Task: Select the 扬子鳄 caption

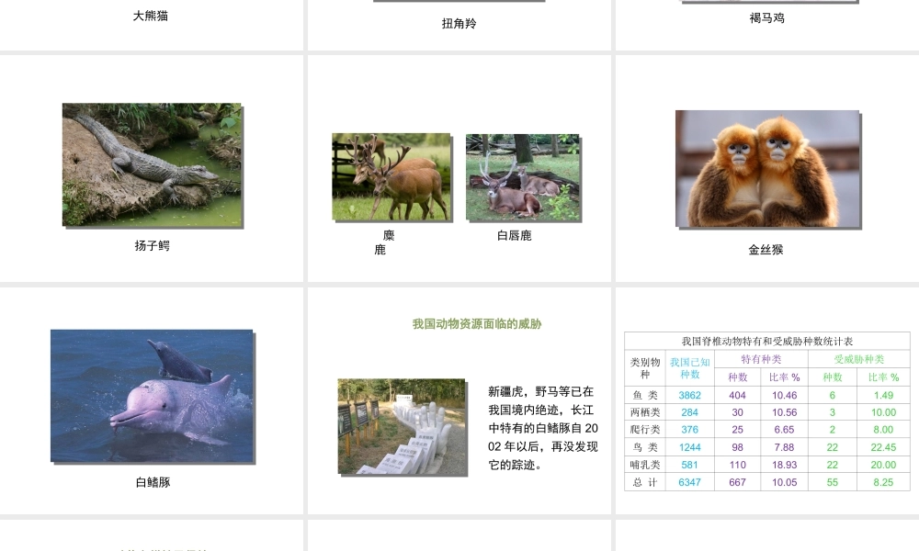Action: [153, 245]
